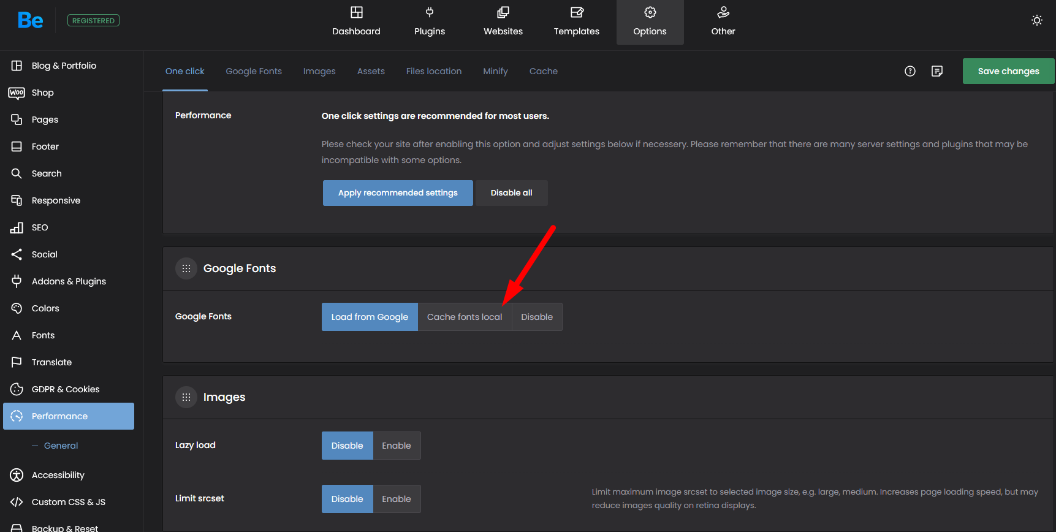Expand the Performance sidebar section
Screen dimensions: 1056x532
click(x=69, y=416)
